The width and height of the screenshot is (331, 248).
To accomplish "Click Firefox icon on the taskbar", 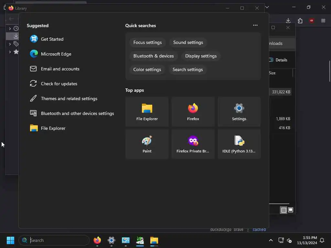I will click(97, 240).
